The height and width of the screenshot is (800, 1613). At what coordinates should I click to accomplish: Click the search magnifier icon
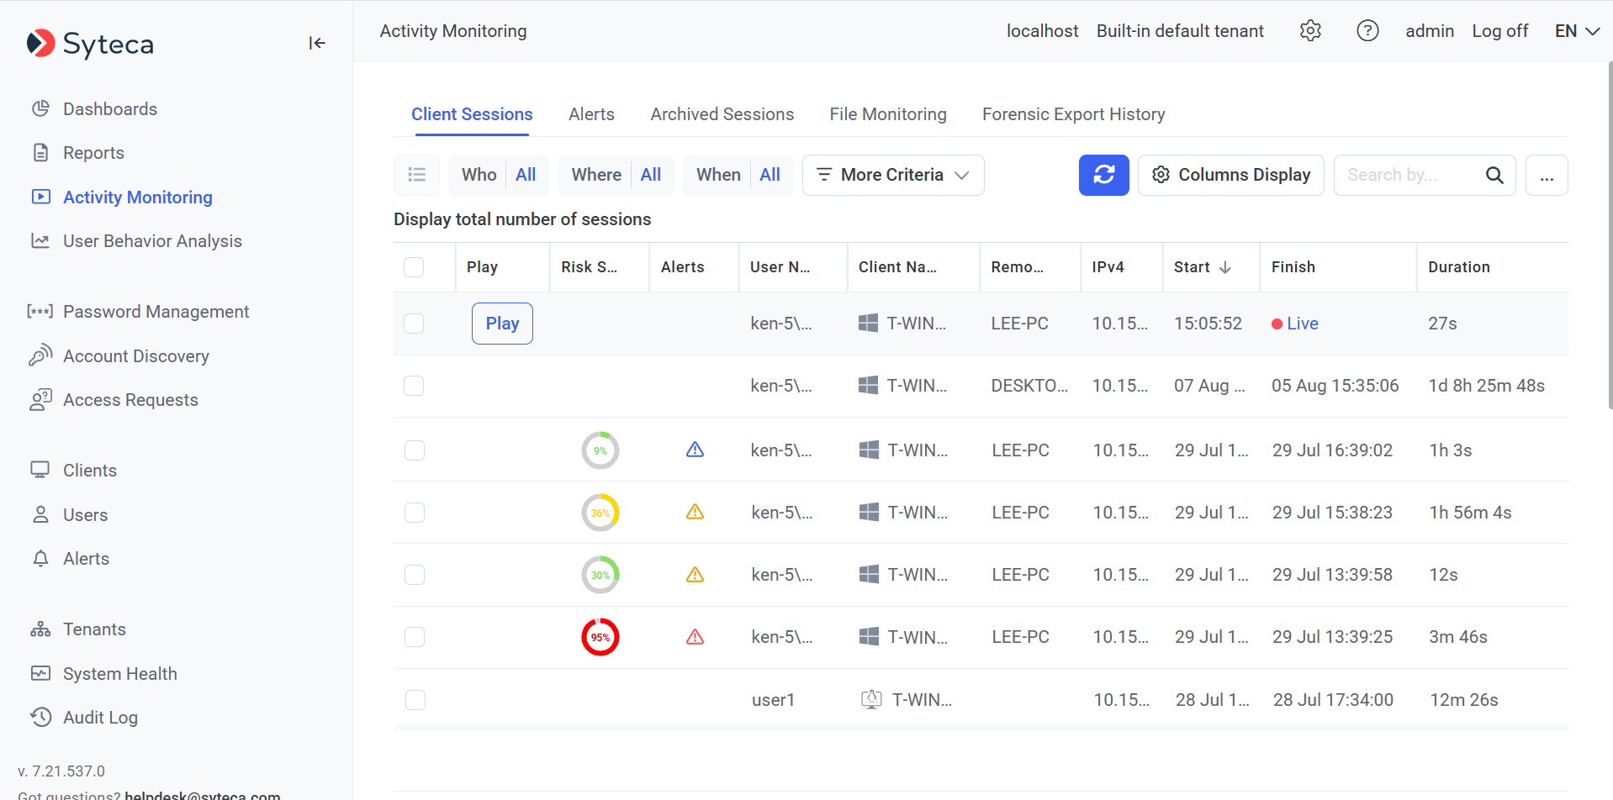[1494, 175]
